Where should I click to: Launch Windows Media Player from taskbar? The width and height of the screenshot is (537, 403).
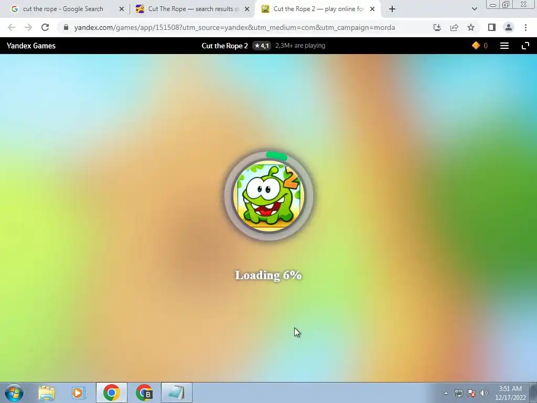click(x=79, y=393)
